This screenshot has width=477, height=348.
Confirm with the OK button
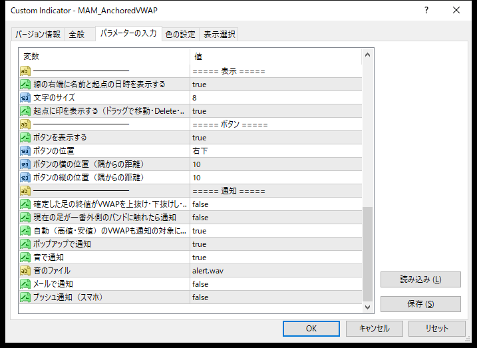pos(311,329)
